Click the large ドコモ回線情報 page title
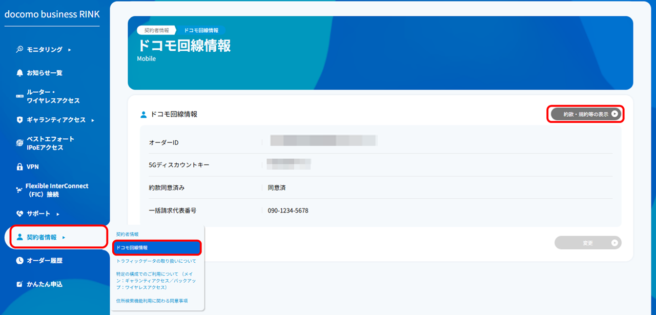Viewport: 656px width, 315px height. [184, 45]
